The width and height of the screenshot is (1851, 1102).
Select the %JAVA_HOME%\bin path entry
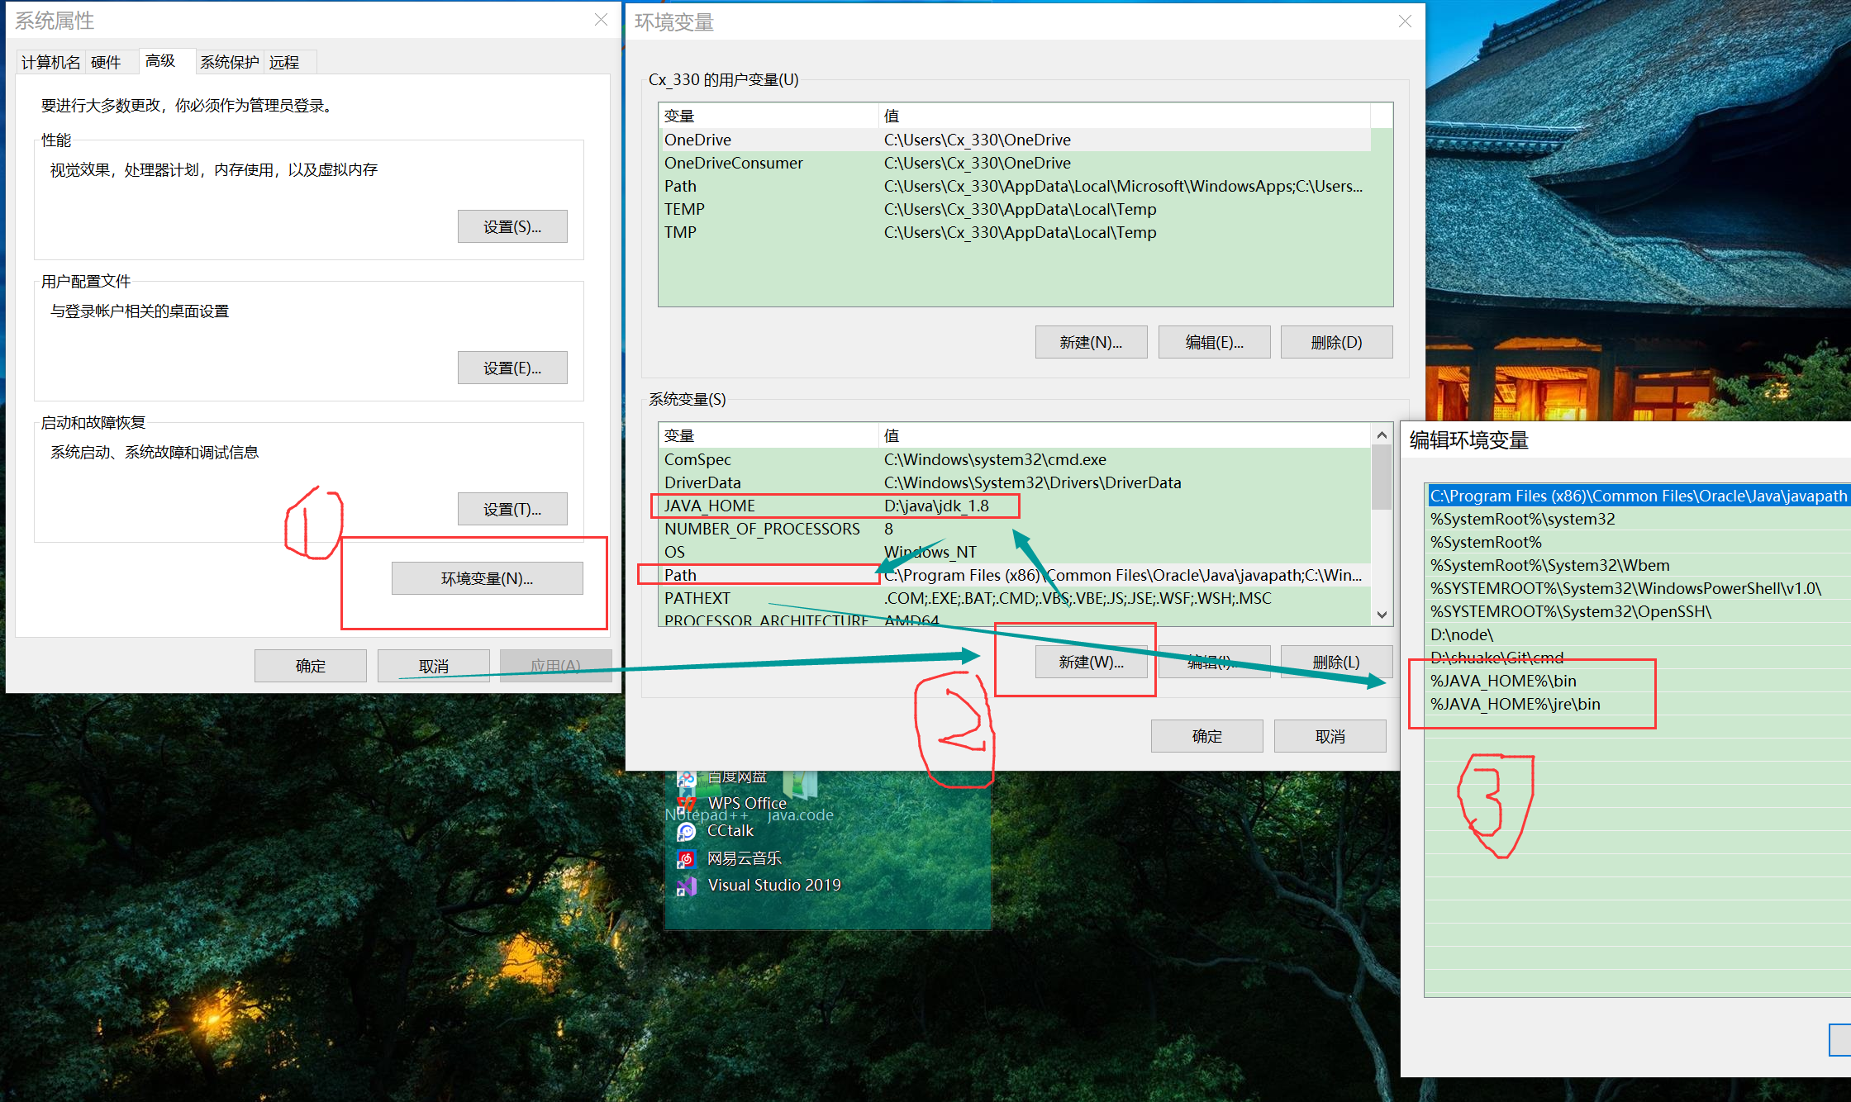tap(1503, 681)
